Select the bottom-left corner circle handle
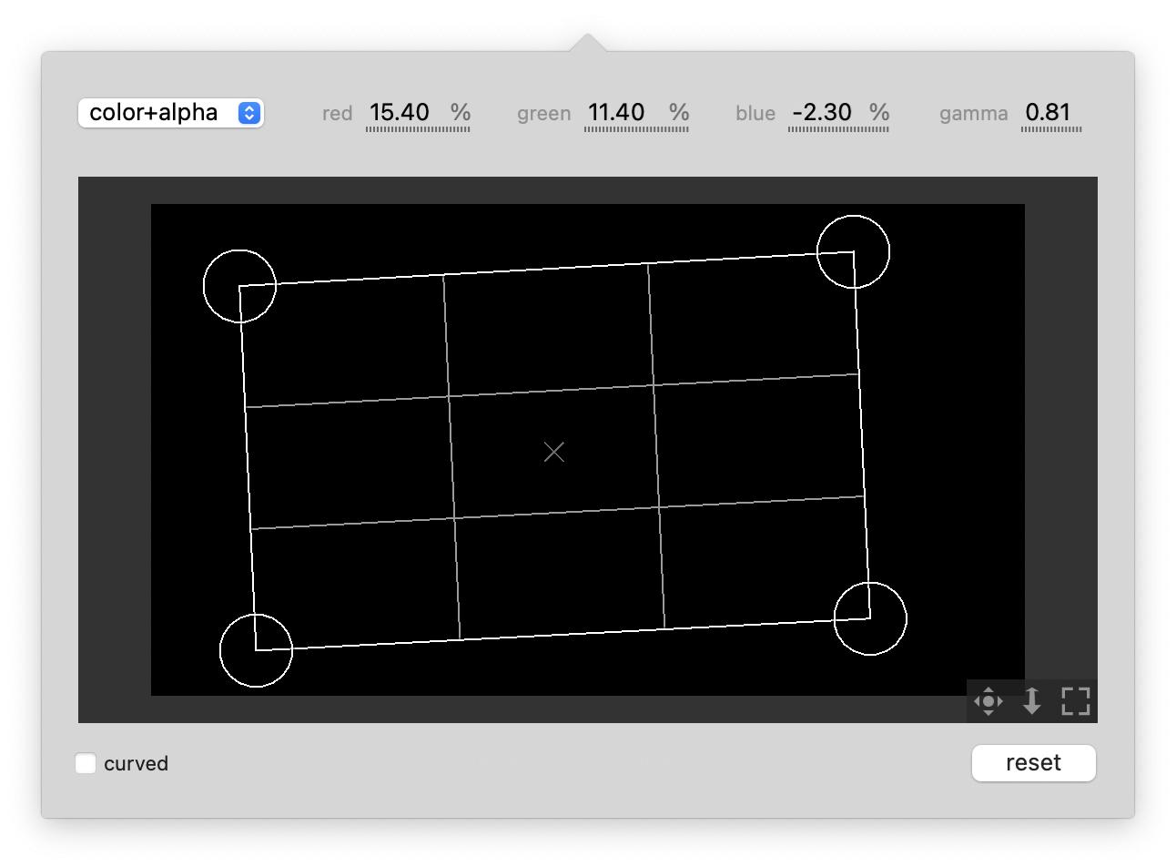Viewport: 1176px width, 867px height. tap(256, 650)
